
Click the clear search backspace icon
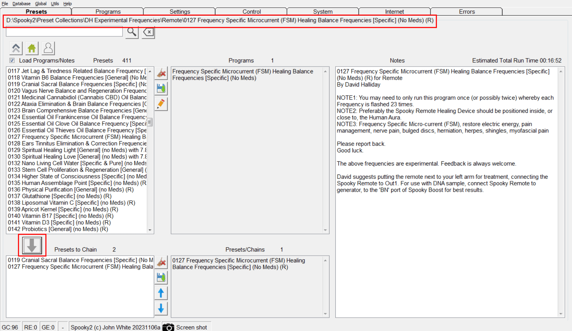click(x=148, y=32)
